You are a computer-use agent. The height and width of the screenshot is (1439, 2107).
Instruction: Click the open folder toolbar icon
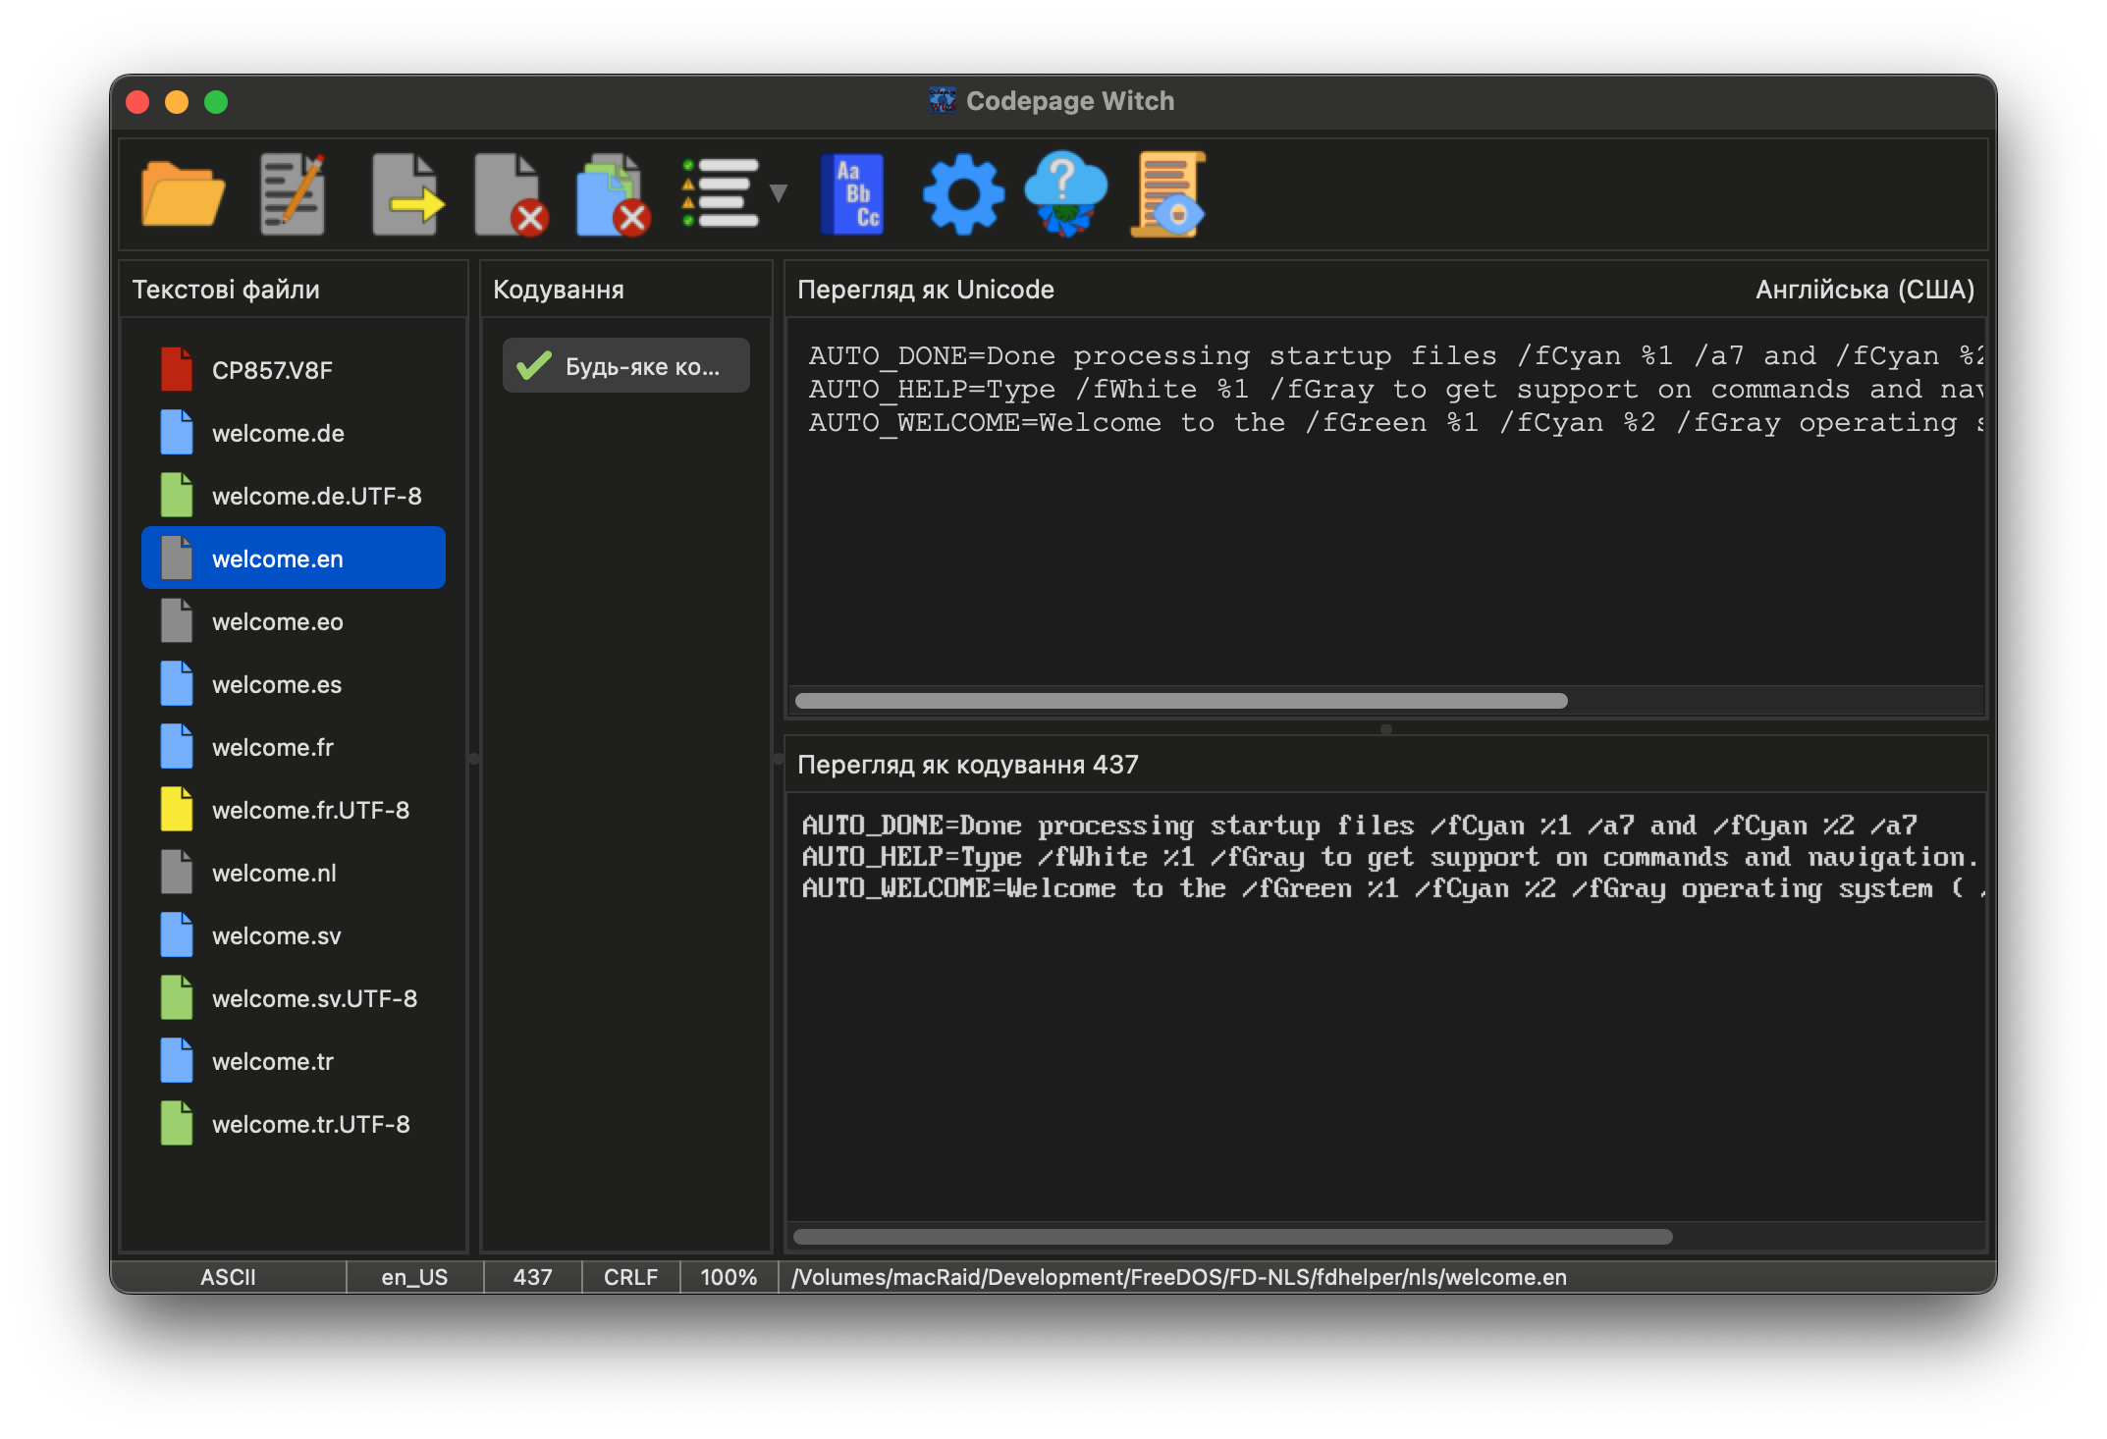click(183, 194)
